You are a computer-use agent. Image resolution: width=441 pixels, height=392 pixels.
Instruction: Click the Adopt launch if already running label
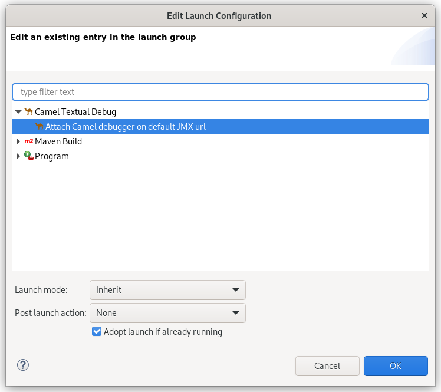point(163,332)
